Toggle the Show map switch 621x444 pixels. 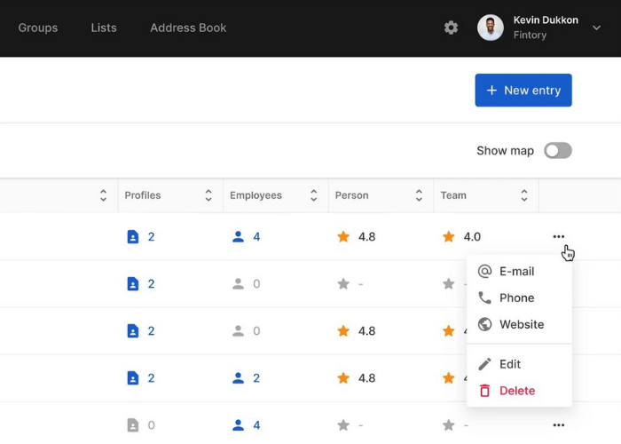pyautogui.click(x=558, y=150)
